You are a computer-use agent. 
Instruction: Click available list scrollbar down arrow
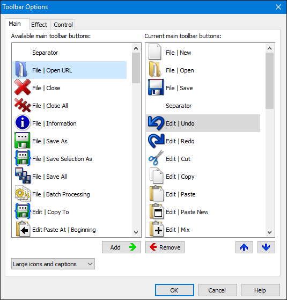136,232
